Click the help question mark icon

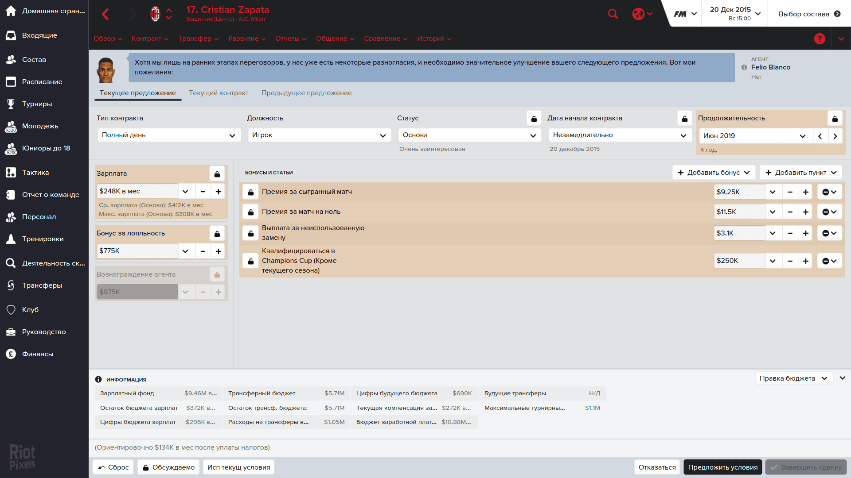820,39
